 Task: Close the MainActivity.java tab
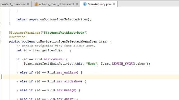[x=114, y=4]
